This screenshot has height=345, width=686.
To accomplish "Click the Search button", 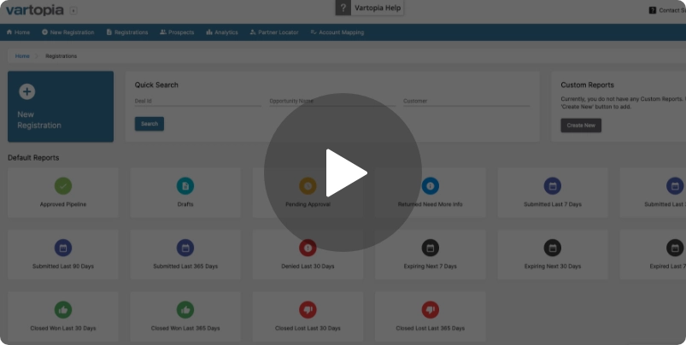I will click(x=150, y=124).
